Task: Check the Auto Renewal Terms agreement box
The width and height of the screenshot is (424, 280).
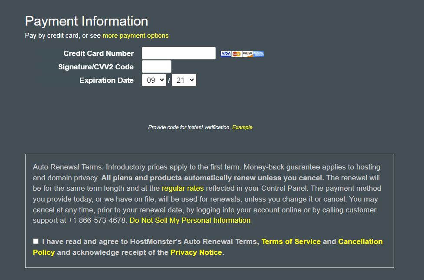Action: click(x=36, y=241)
